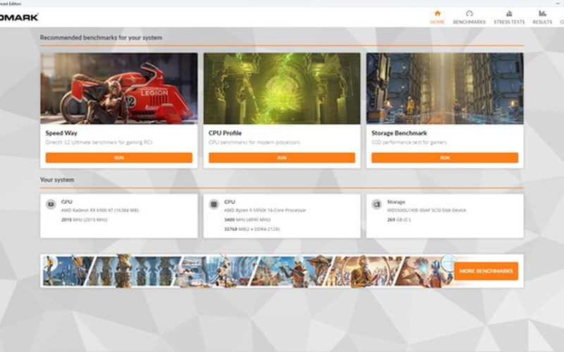This screenshot has width=564, height=352.
Task: Click the CPU Profile title
Action: (225, 133)
